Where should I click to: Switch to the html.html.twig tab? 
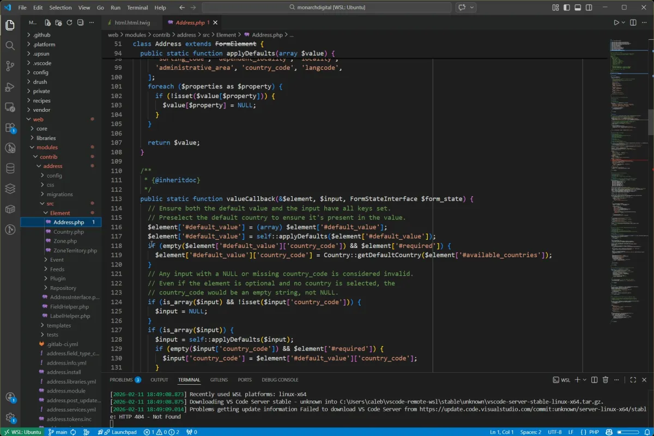(133, 22)
